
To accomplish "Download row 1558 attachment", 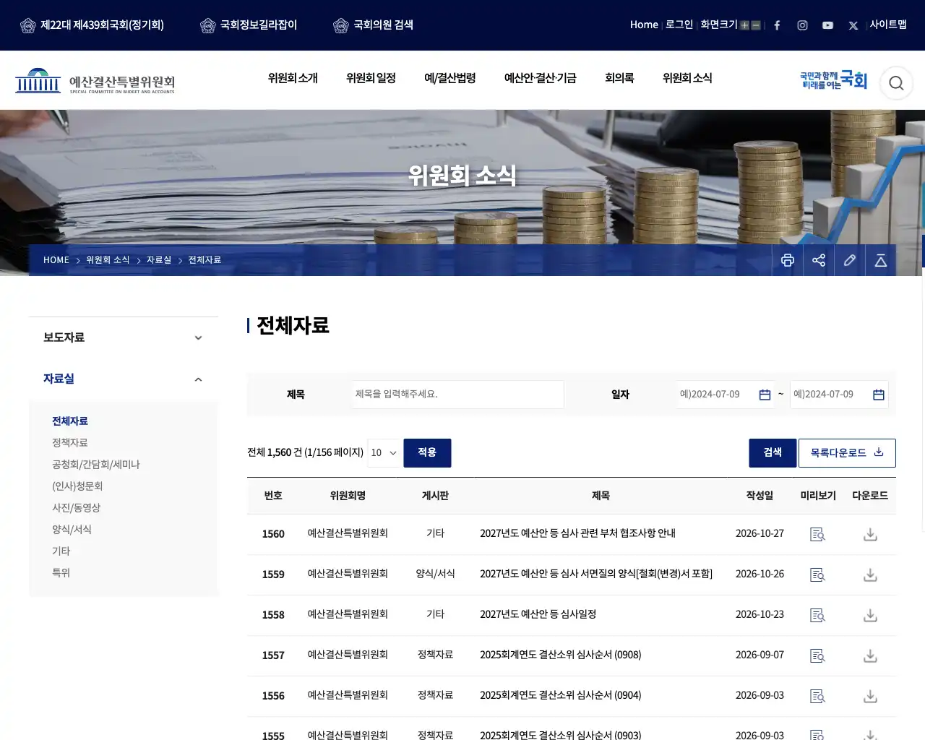I will [x=870, y=616].
